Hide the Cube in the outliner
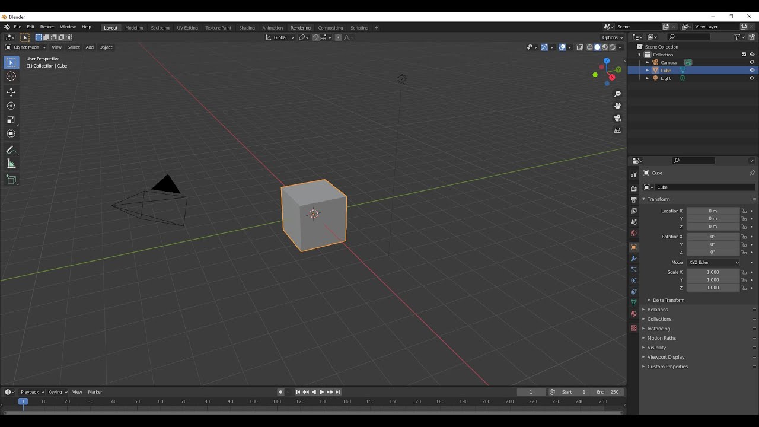 pyautogui.click(x=752, y=70)
